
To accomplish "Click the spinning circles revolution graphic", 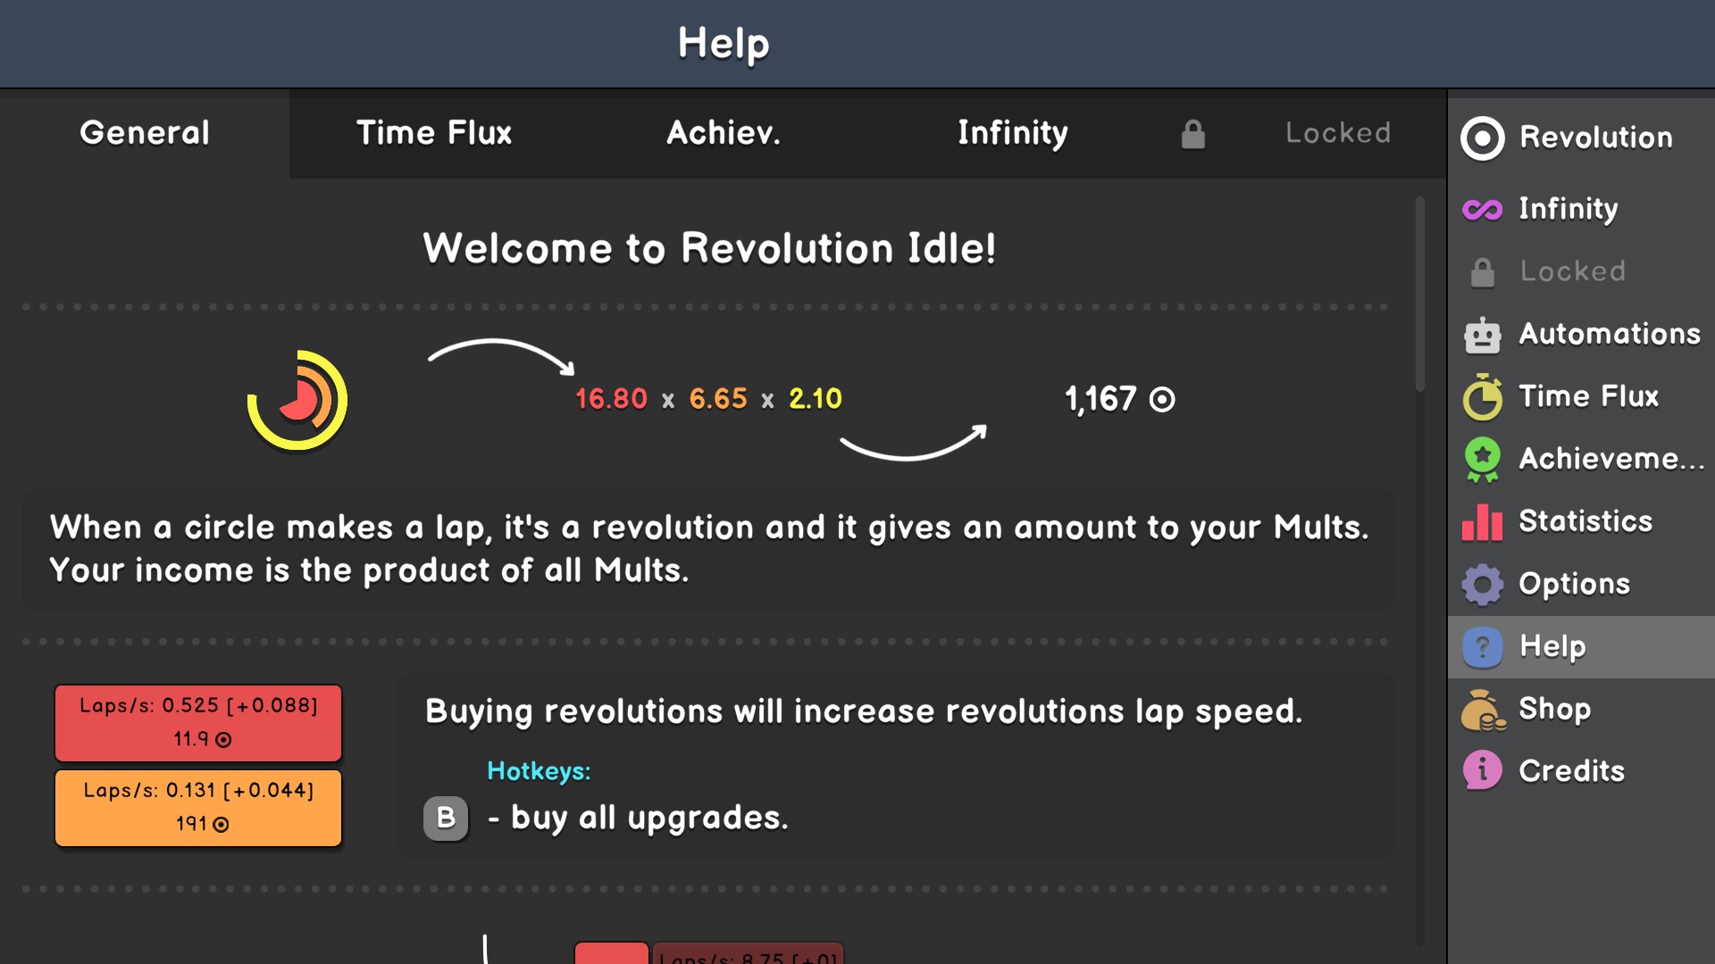I will [x=297, y=400].
